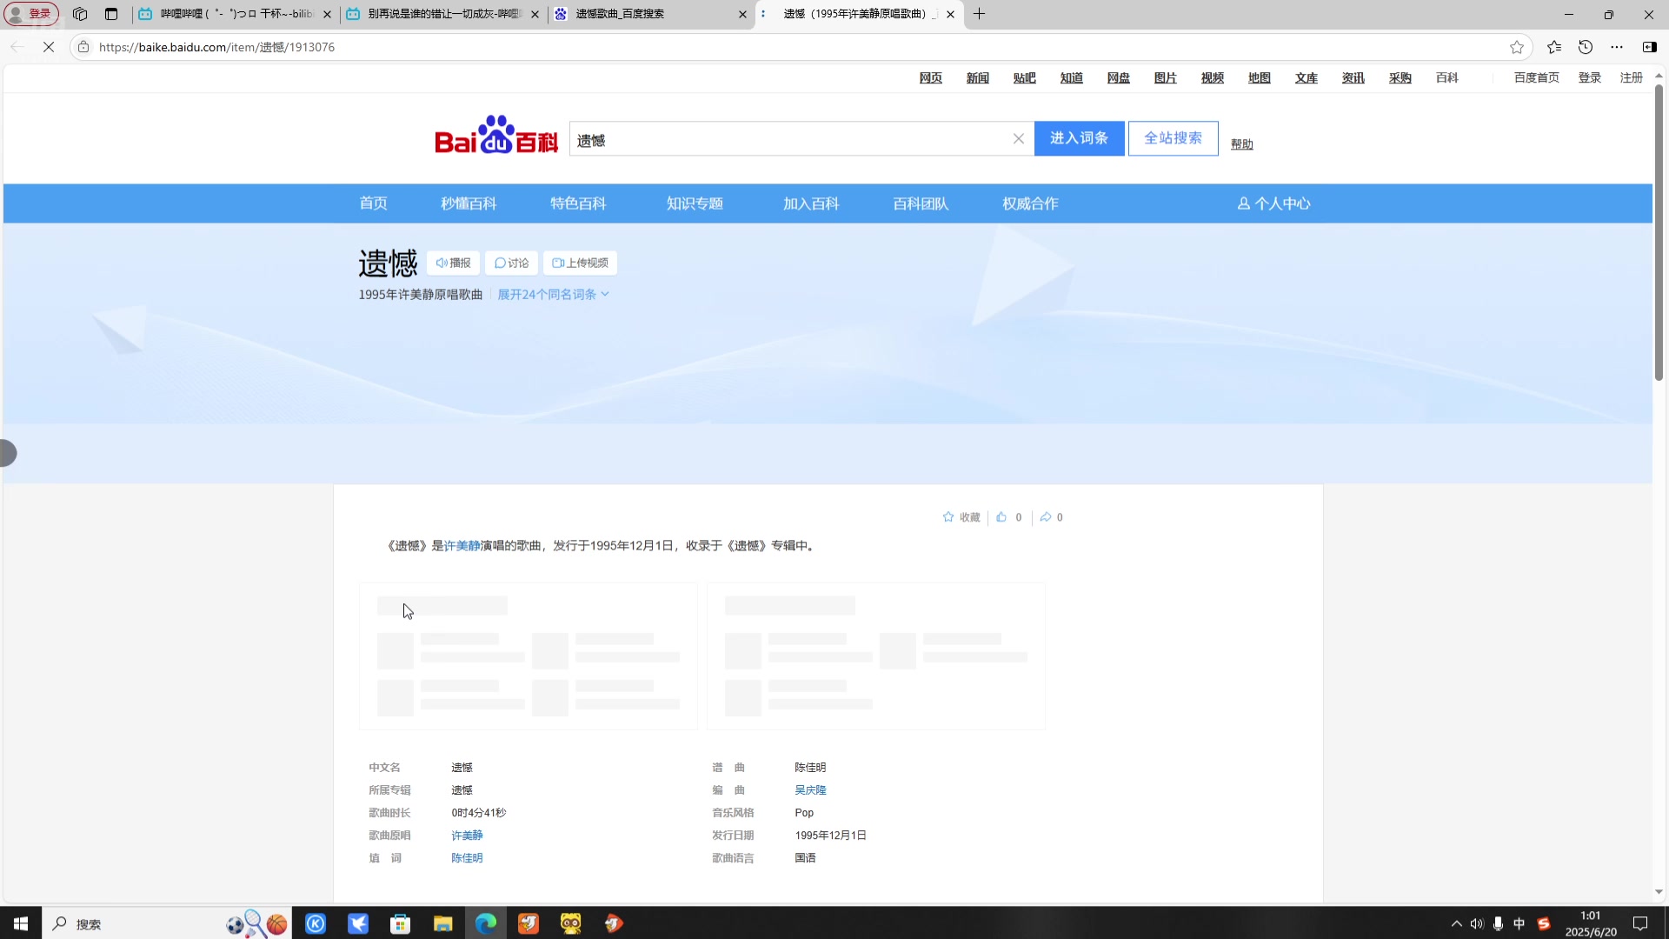Add this page to favorites star
Image resolution: width=1669 pixels, height=939 pixels.
(1517, 47)
